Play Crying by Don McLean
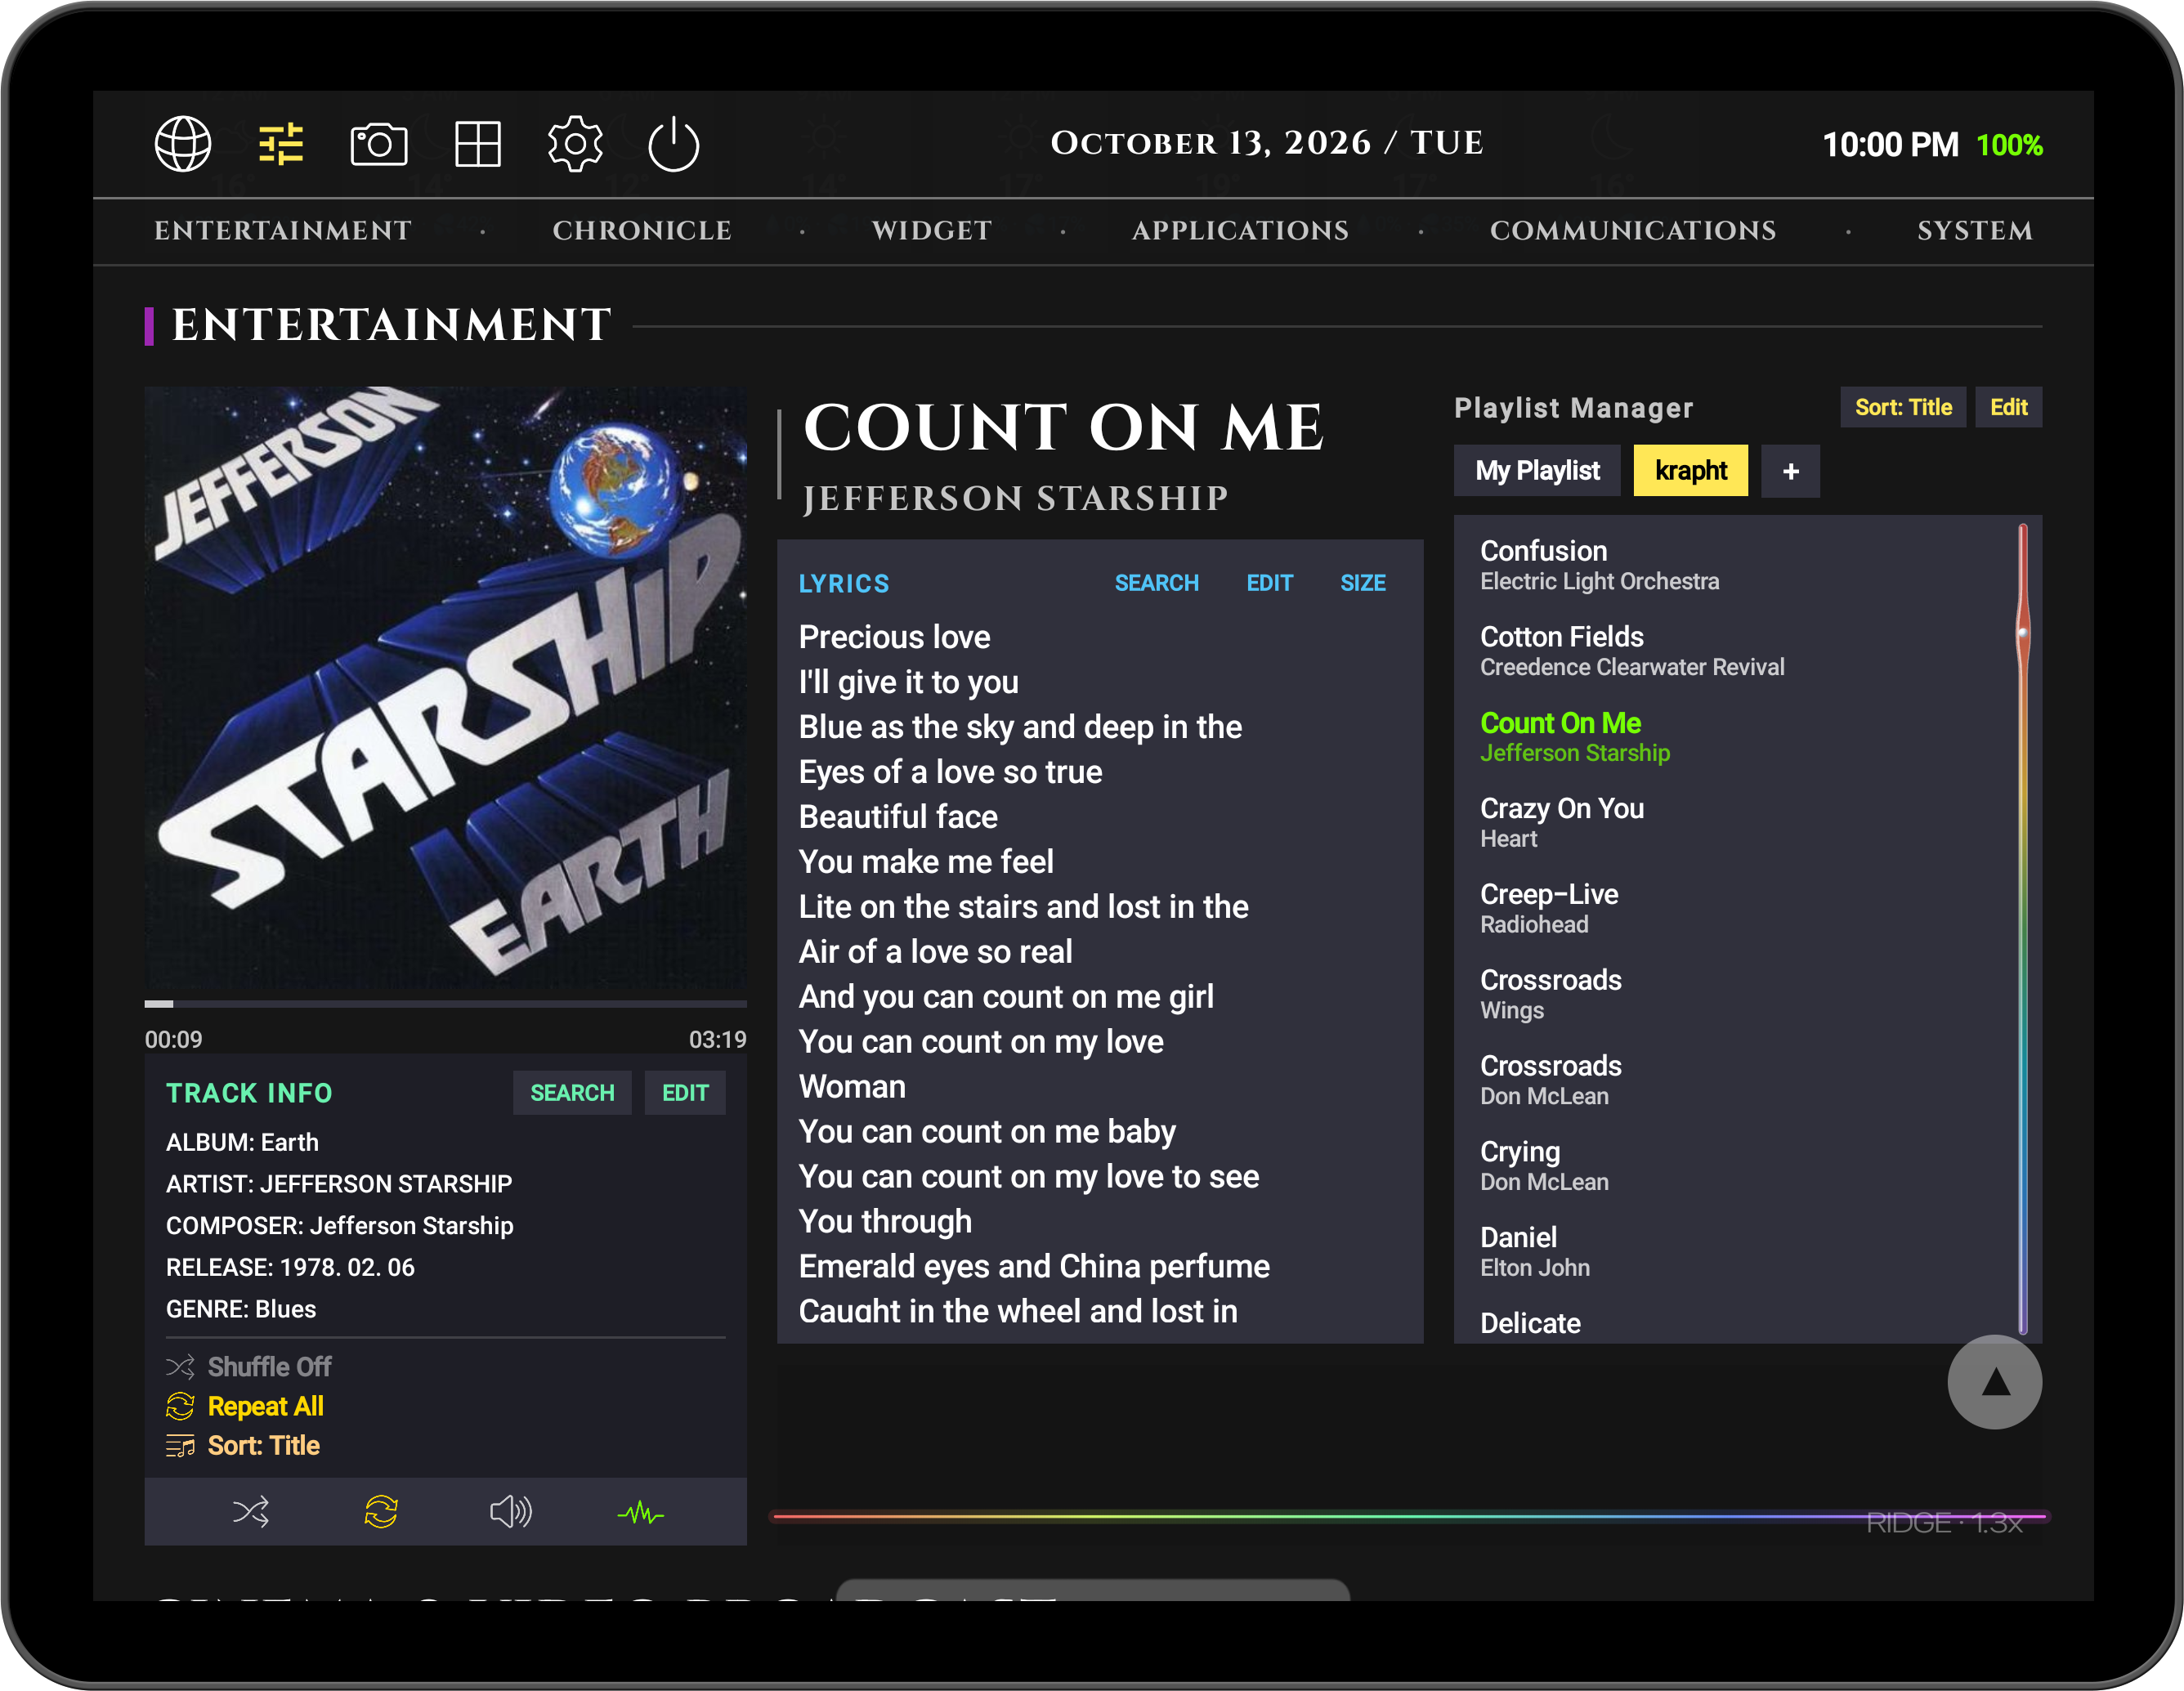Screen dimensions: 2184x1691 tap(1740, 1166)
